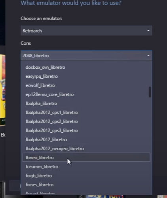Image resolution: width=167 pixels, height=198 pixels.
Task: Click the arrow on the Retroarch combo box
Action: (x=148, y=30)
